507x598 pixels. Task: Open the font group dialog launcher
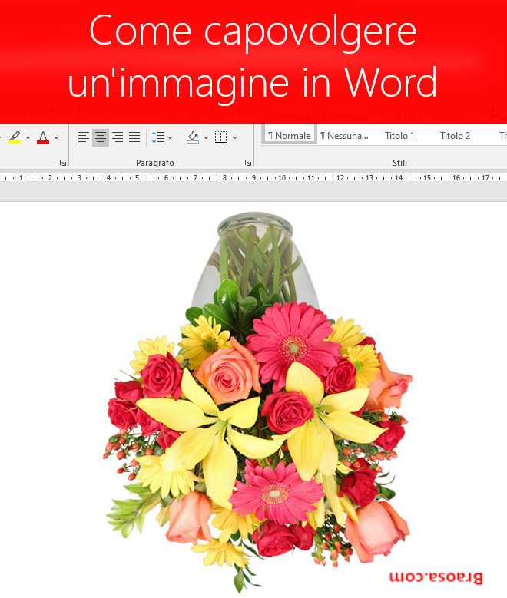pos(63,163)
